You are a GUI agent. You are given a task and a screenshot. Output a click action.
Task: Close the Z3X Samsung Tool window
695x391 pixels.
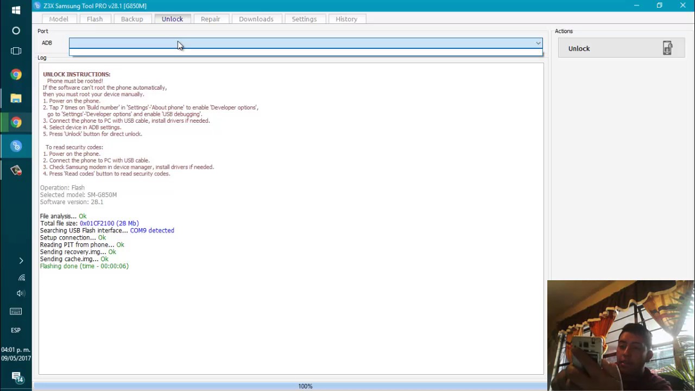pyautogui.click(x=683, y=5)
